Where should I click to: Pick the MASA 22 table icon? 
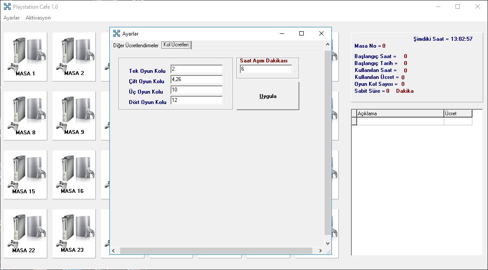point(26,234)
